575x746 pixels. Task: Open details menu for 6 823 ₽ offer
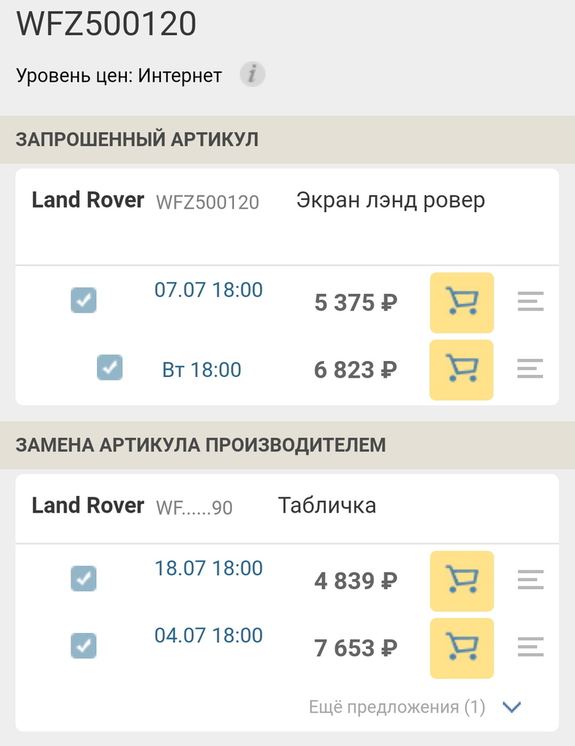531,369
